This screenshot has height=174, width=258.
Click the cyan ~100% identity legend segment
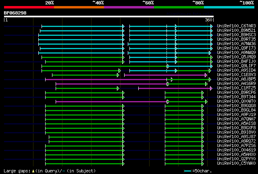coord(229,7)
